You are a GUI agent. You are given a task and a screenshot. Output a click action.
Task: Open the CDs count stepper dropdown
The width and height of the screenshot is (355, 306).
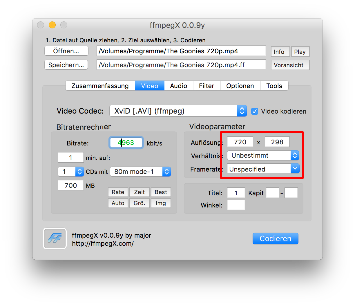click(71, 172)
